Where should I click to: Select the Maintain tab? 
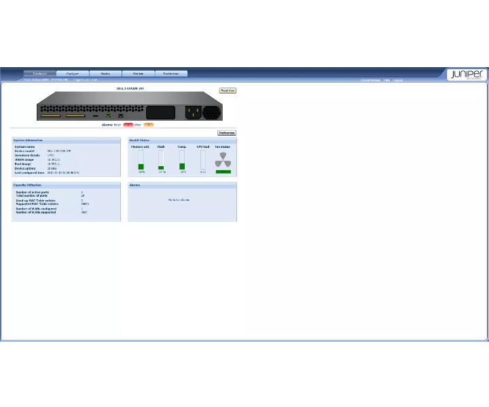click(138, 73)
